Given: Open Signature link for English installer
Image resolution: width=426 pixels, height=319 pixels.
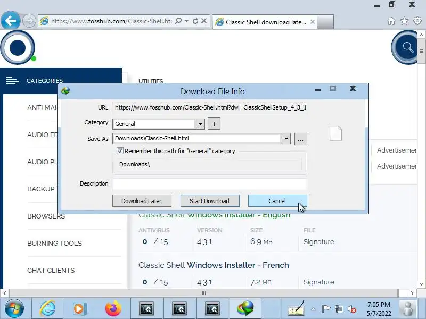Looking at the screenshot, I should click(x=318, y=242).
